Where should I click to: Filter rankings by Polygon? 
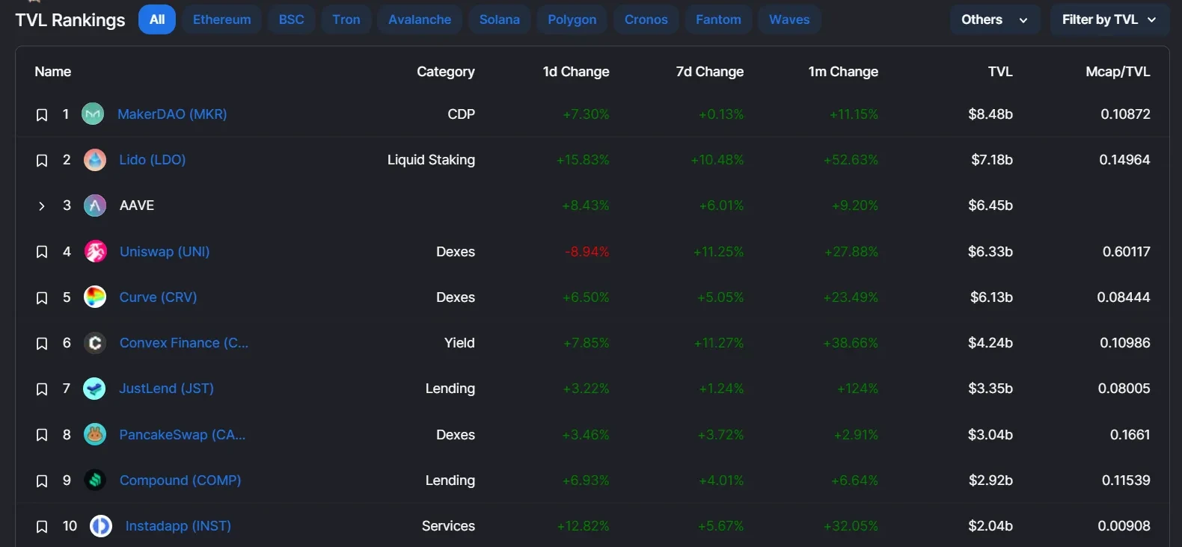coord(572,19)
